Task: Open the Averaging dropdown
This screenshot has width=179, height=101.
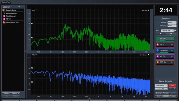Action: pos(172,26)
